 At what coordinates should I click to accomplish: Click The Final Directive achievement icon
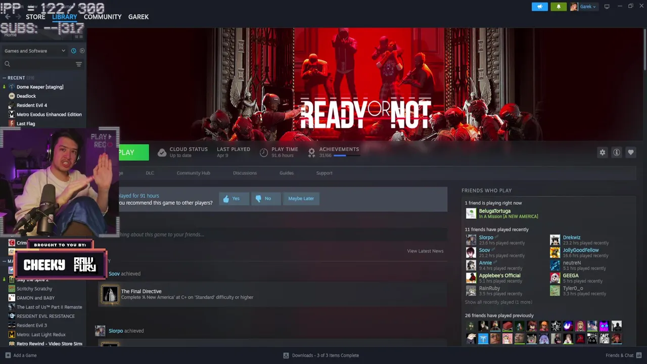(x=110, y=294)
